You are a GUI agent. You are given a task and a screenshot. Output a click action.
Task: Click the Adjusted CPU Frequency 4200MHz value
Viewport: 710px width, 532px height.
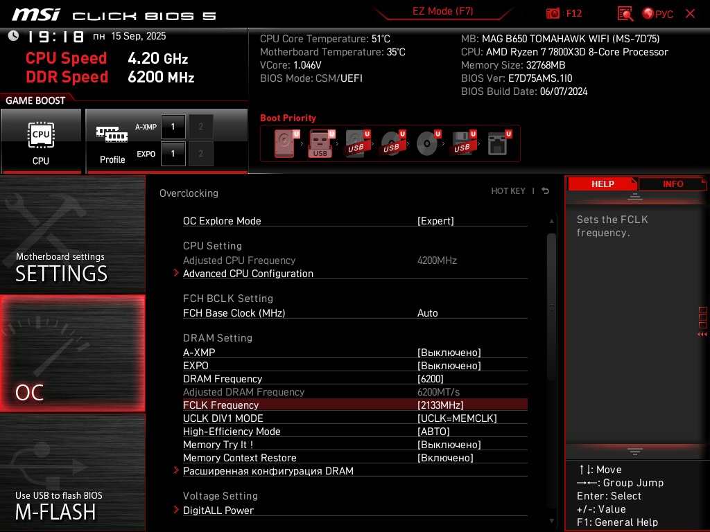[x=437, y=260]
